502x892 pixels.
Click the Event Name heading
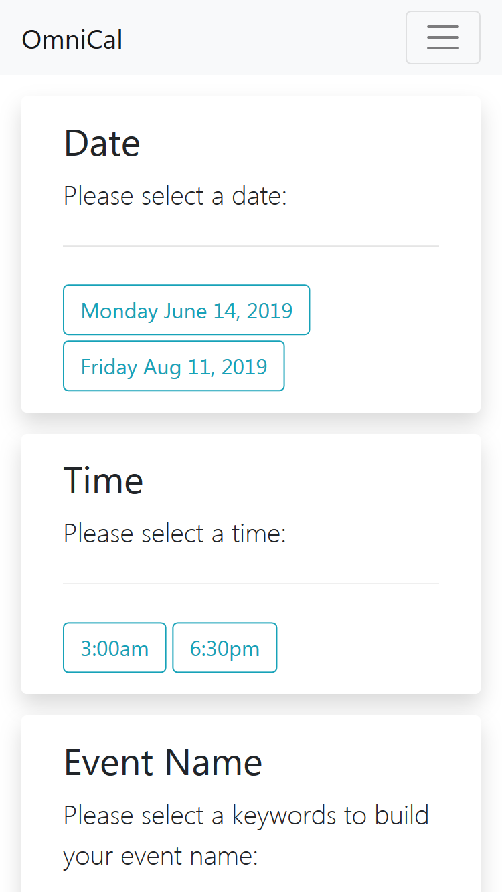pyautogui.click(x=163, y=762)
